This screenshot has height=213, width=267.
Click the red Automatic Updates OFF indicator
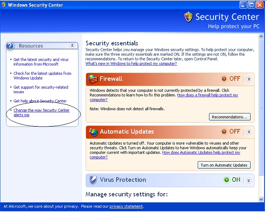click(x=224, y=131)
